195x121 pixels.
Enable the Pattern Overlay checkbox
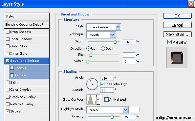click(x=8, y=104)
